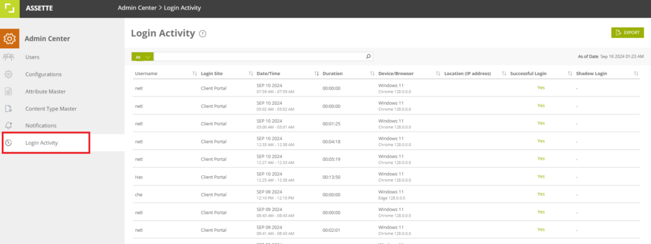Click the Shadow Login column header
Viewport: 651px width, 244px height.
click(x=592, y=74)
